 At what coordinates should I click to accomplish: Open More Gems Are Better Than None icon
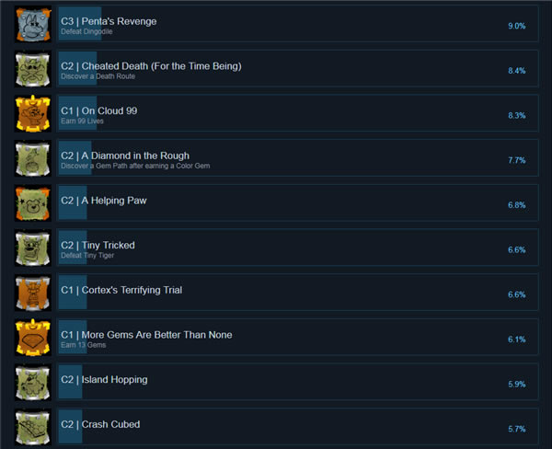[32, 339]
